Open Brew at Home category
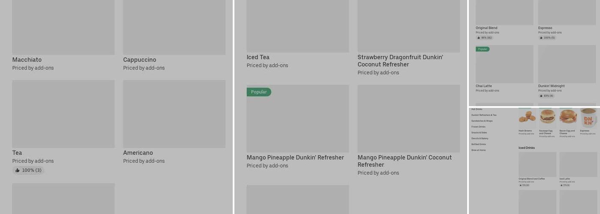This screenshot has height=214, width=600. coord(478,150)
